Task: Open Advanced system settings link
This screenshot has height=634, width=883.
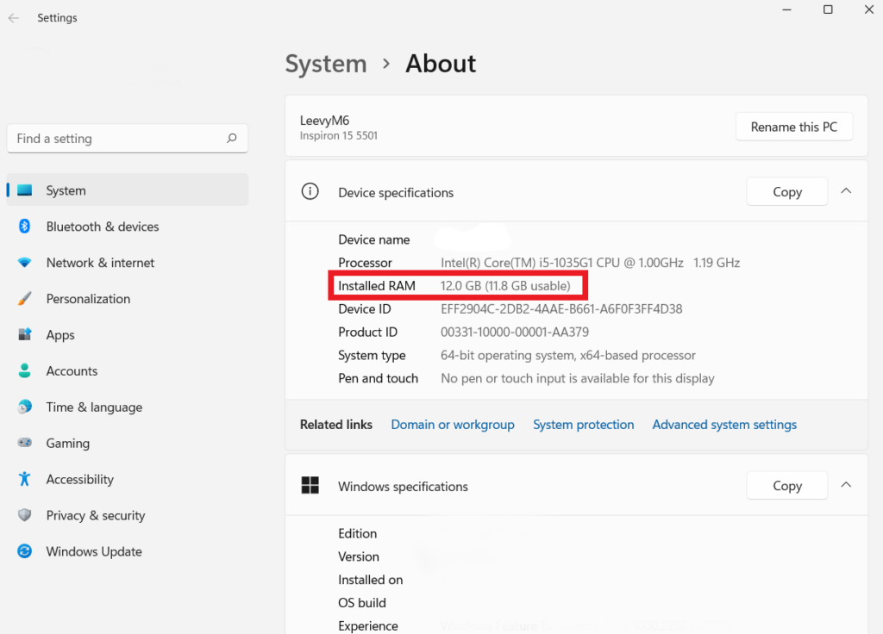Action: coord(724,424)
